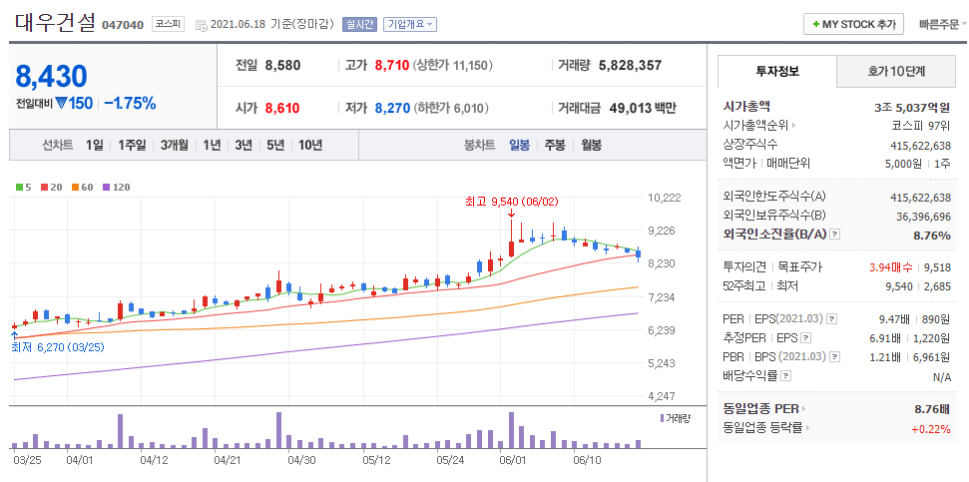
Task: Click the help icon beside PER EPS(2021.03)
Action: pos(832,319)
